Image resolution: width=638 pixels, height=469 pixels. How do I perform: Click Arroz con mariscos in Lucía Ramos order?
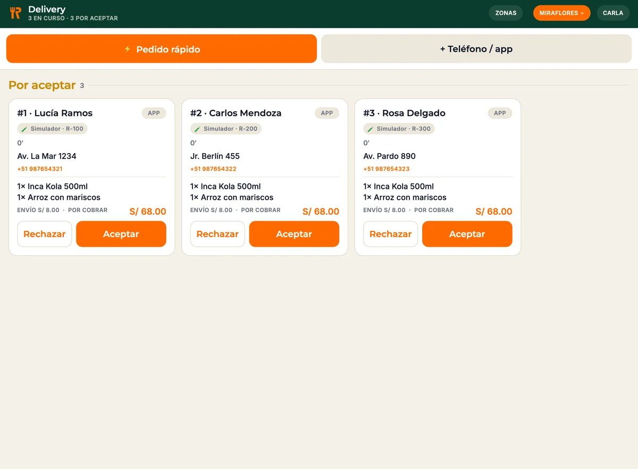pyautogui.click(x=59, y=197)
